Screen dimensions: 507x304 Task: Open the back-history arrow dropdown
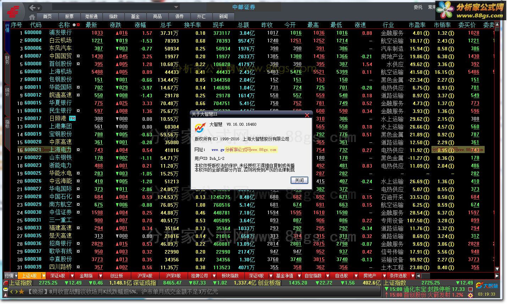pyautogui.click(x=39, y=8)
